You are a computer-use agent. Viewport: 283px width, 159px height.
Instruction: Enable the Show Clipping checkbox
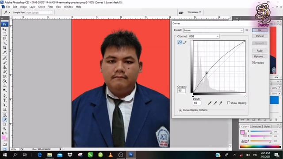[229, 103]
